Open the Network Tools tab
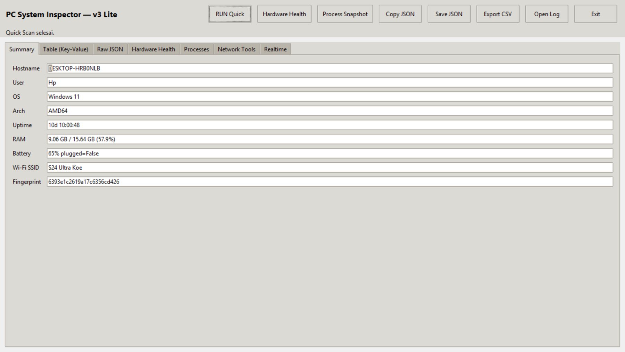This screenshot has width=625, height=352. click(x=236, y=49)
